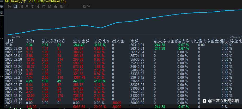Click the trade count 170

tap(60, 96)
